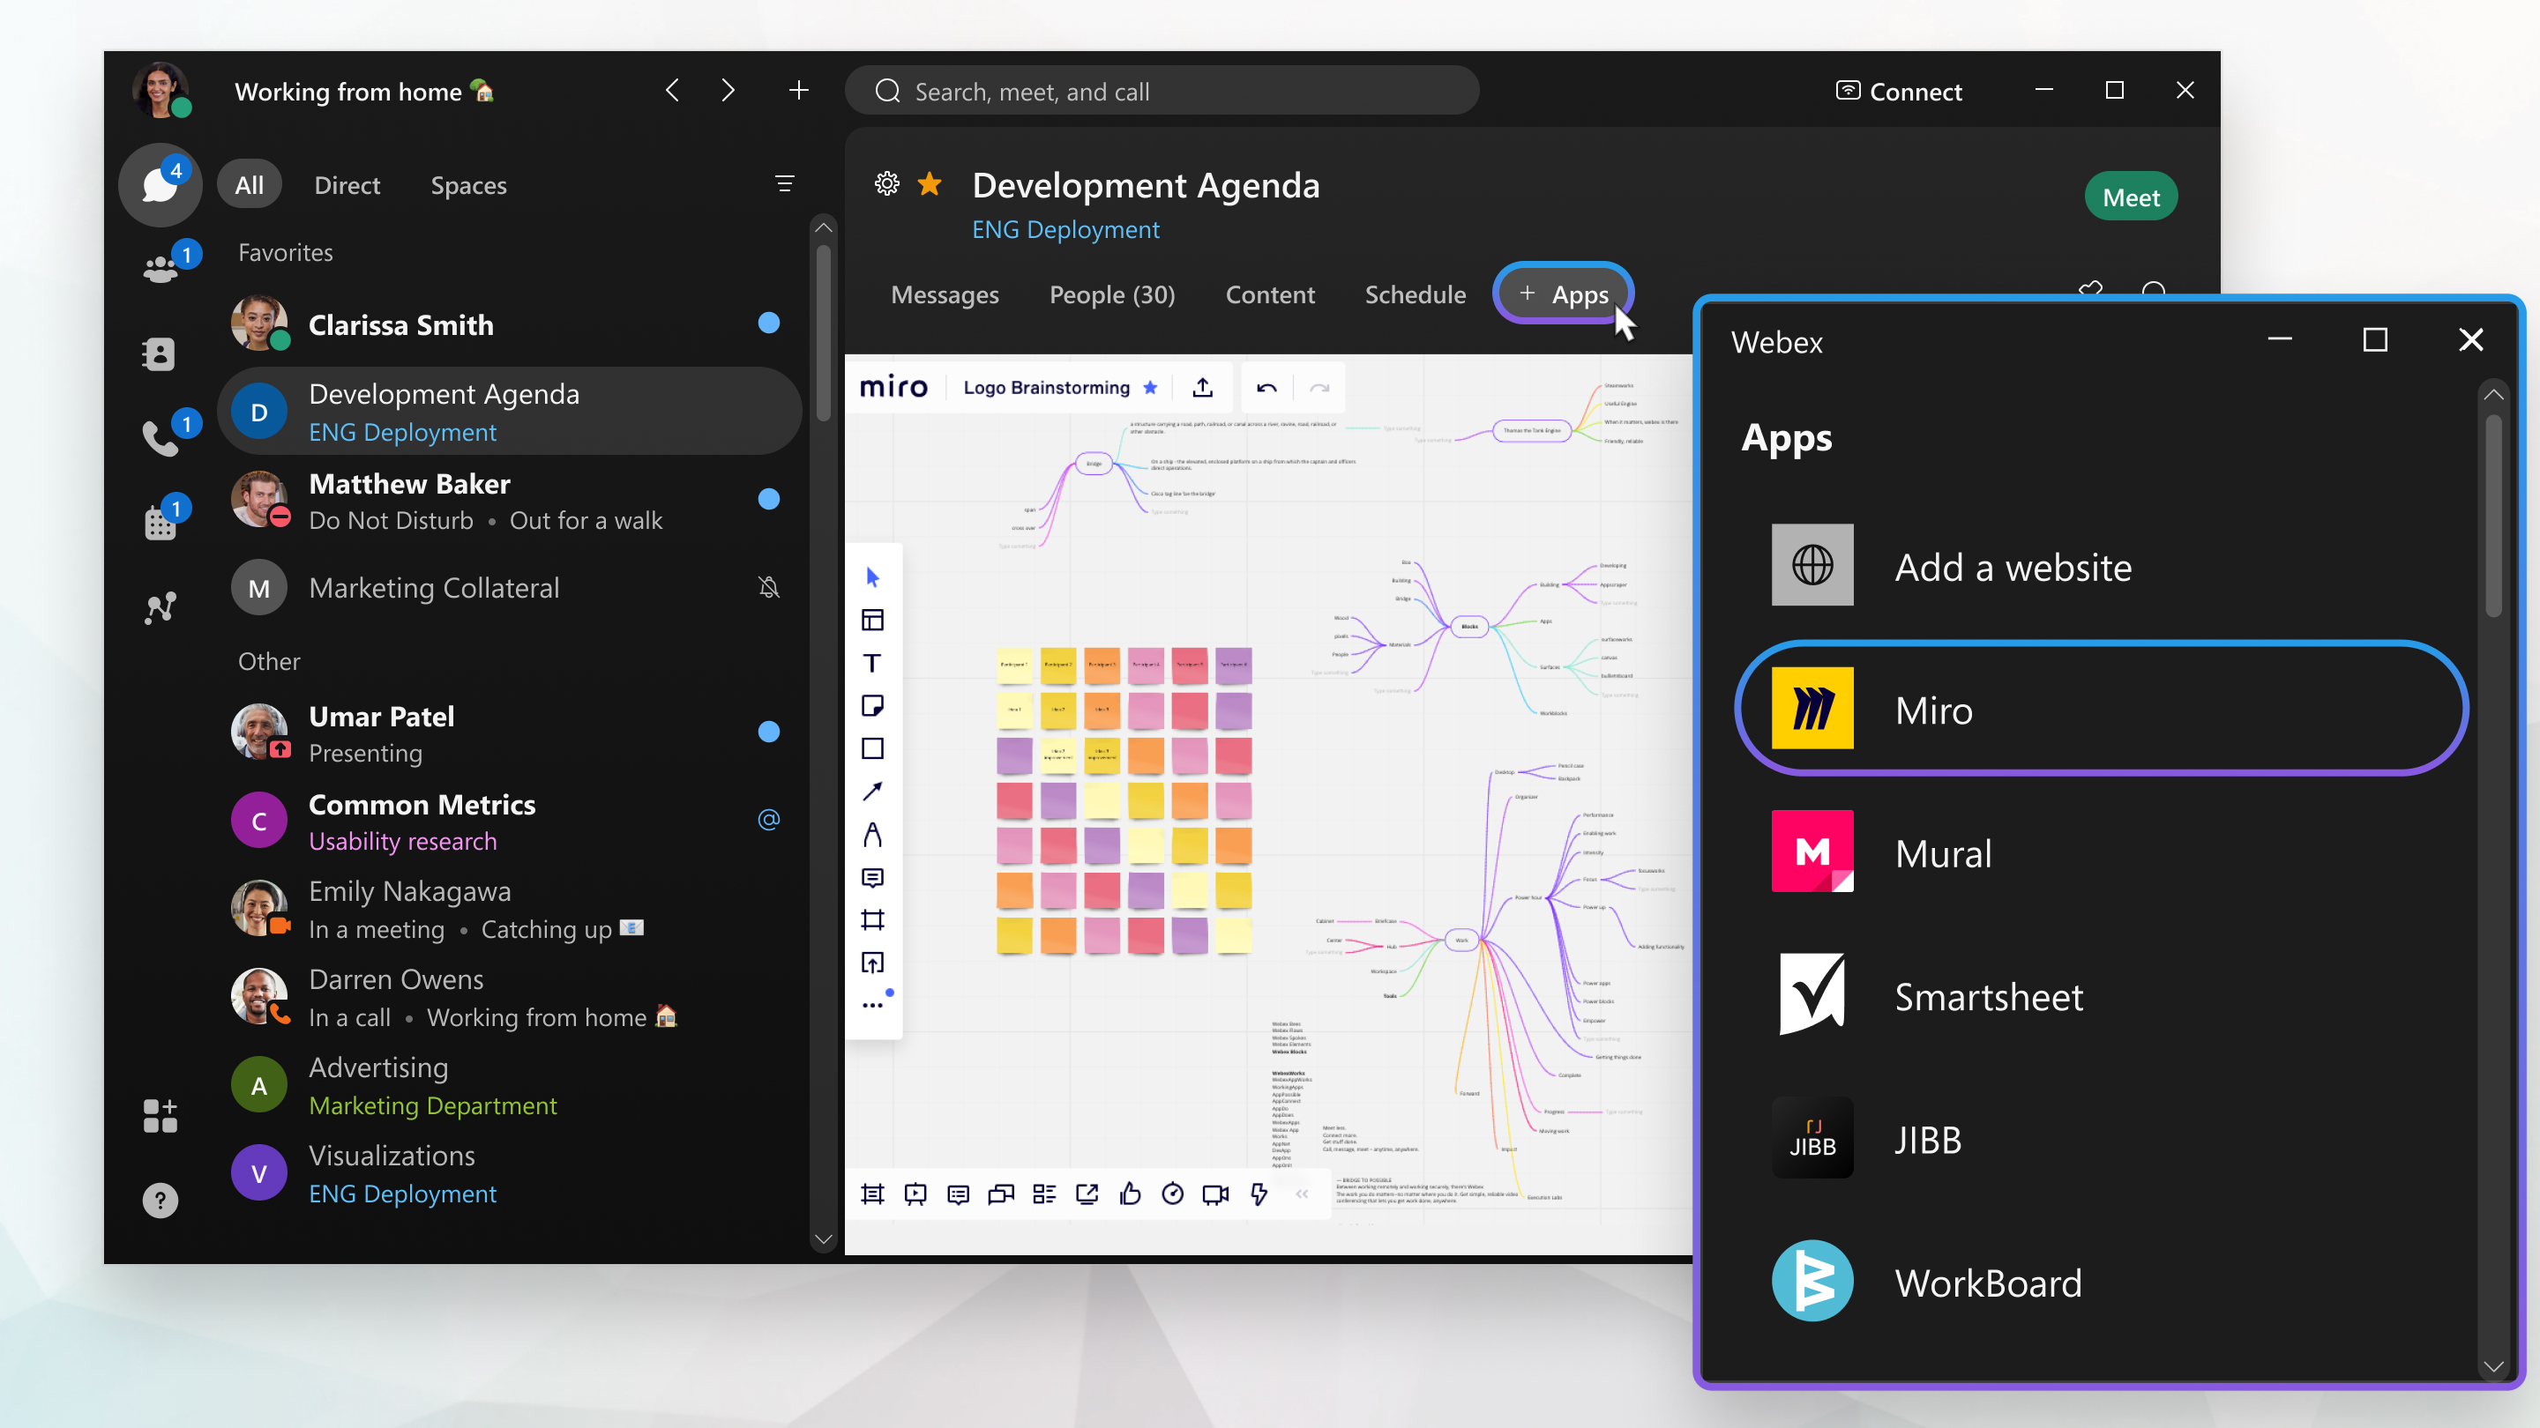Click the undo button in Miro toolbar
This screenshot has width=2540, height=1428.
pyautogui.click(x=1268, y=385)
